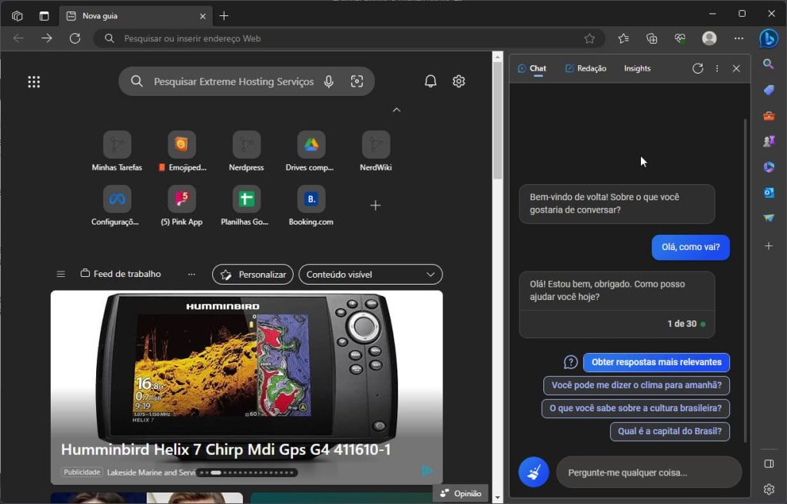Open the apps grid launcher icon
787x504 pixels.
click(34, 81)
